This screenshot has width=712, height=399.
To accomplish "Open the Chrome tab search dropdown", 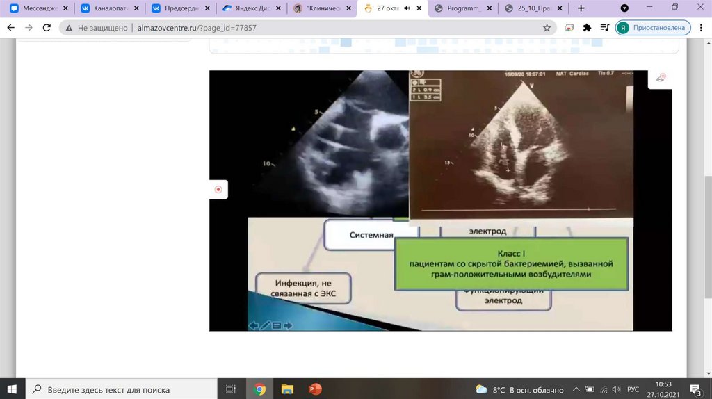I will tap(624, 8).
